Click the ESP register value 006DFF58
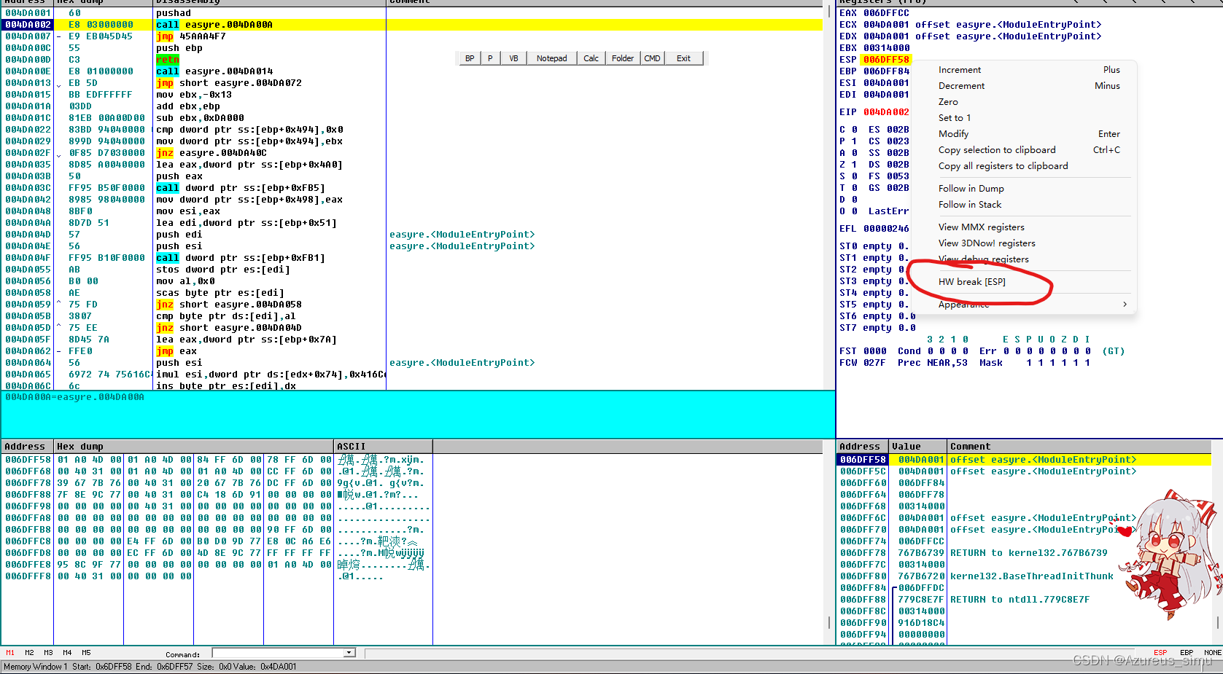This screenshot has height=674, width=1223. (886, 60)
